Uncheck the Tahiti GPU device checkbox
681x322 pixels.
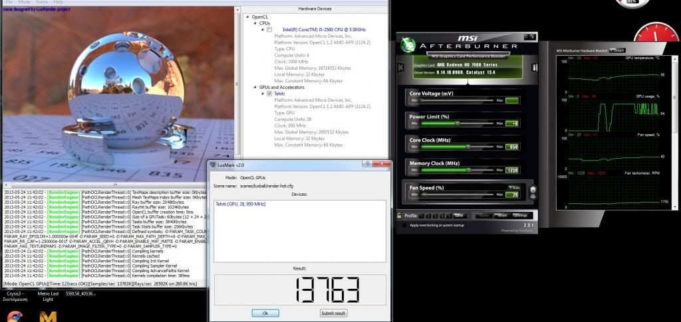coord(269,94)
